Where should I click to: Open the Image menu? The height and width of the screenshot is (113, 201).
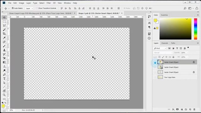pos(21,3)
